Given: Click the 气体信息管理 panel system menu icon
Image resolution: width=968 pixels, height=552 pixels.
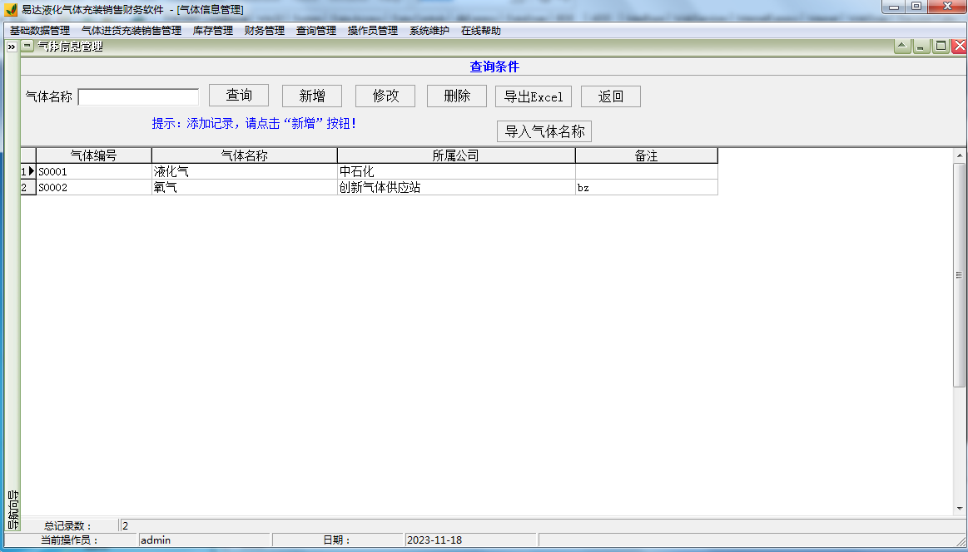Looking at the screenshot, I should point(27,46).
